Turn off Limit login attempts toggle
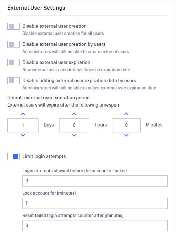 [14, 157]
